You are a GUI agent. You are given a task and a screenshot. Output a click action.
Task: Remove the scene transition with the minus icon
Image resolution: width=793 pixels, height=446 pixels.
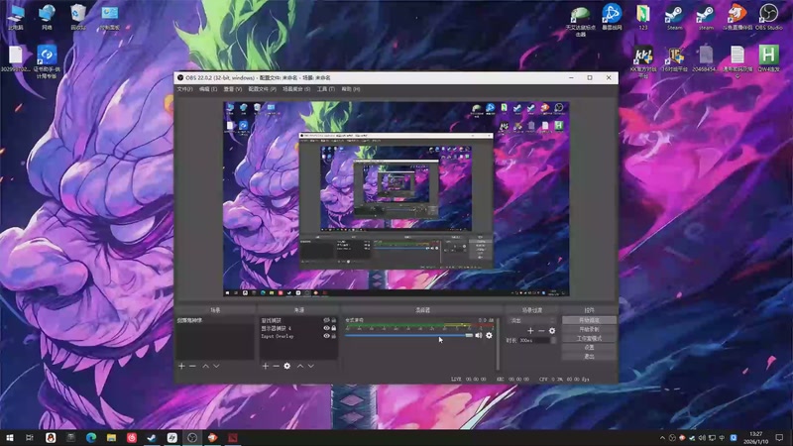click(541, 331)
